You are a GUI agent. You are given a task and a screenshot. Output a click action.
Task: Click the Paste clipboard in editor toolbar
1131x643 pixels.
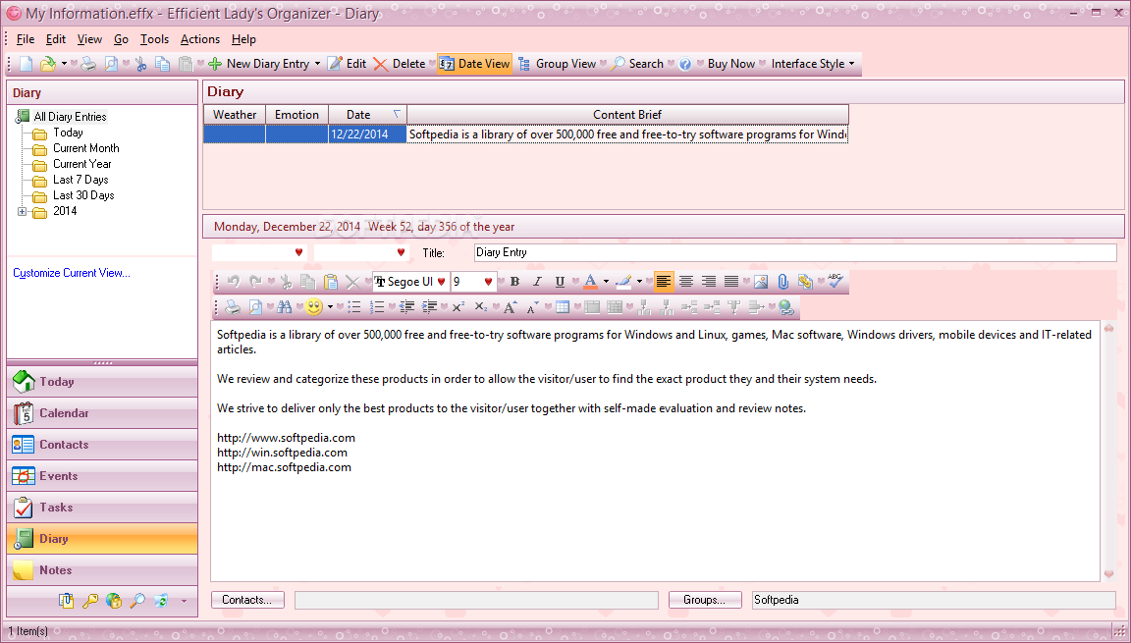pos(330,282)
